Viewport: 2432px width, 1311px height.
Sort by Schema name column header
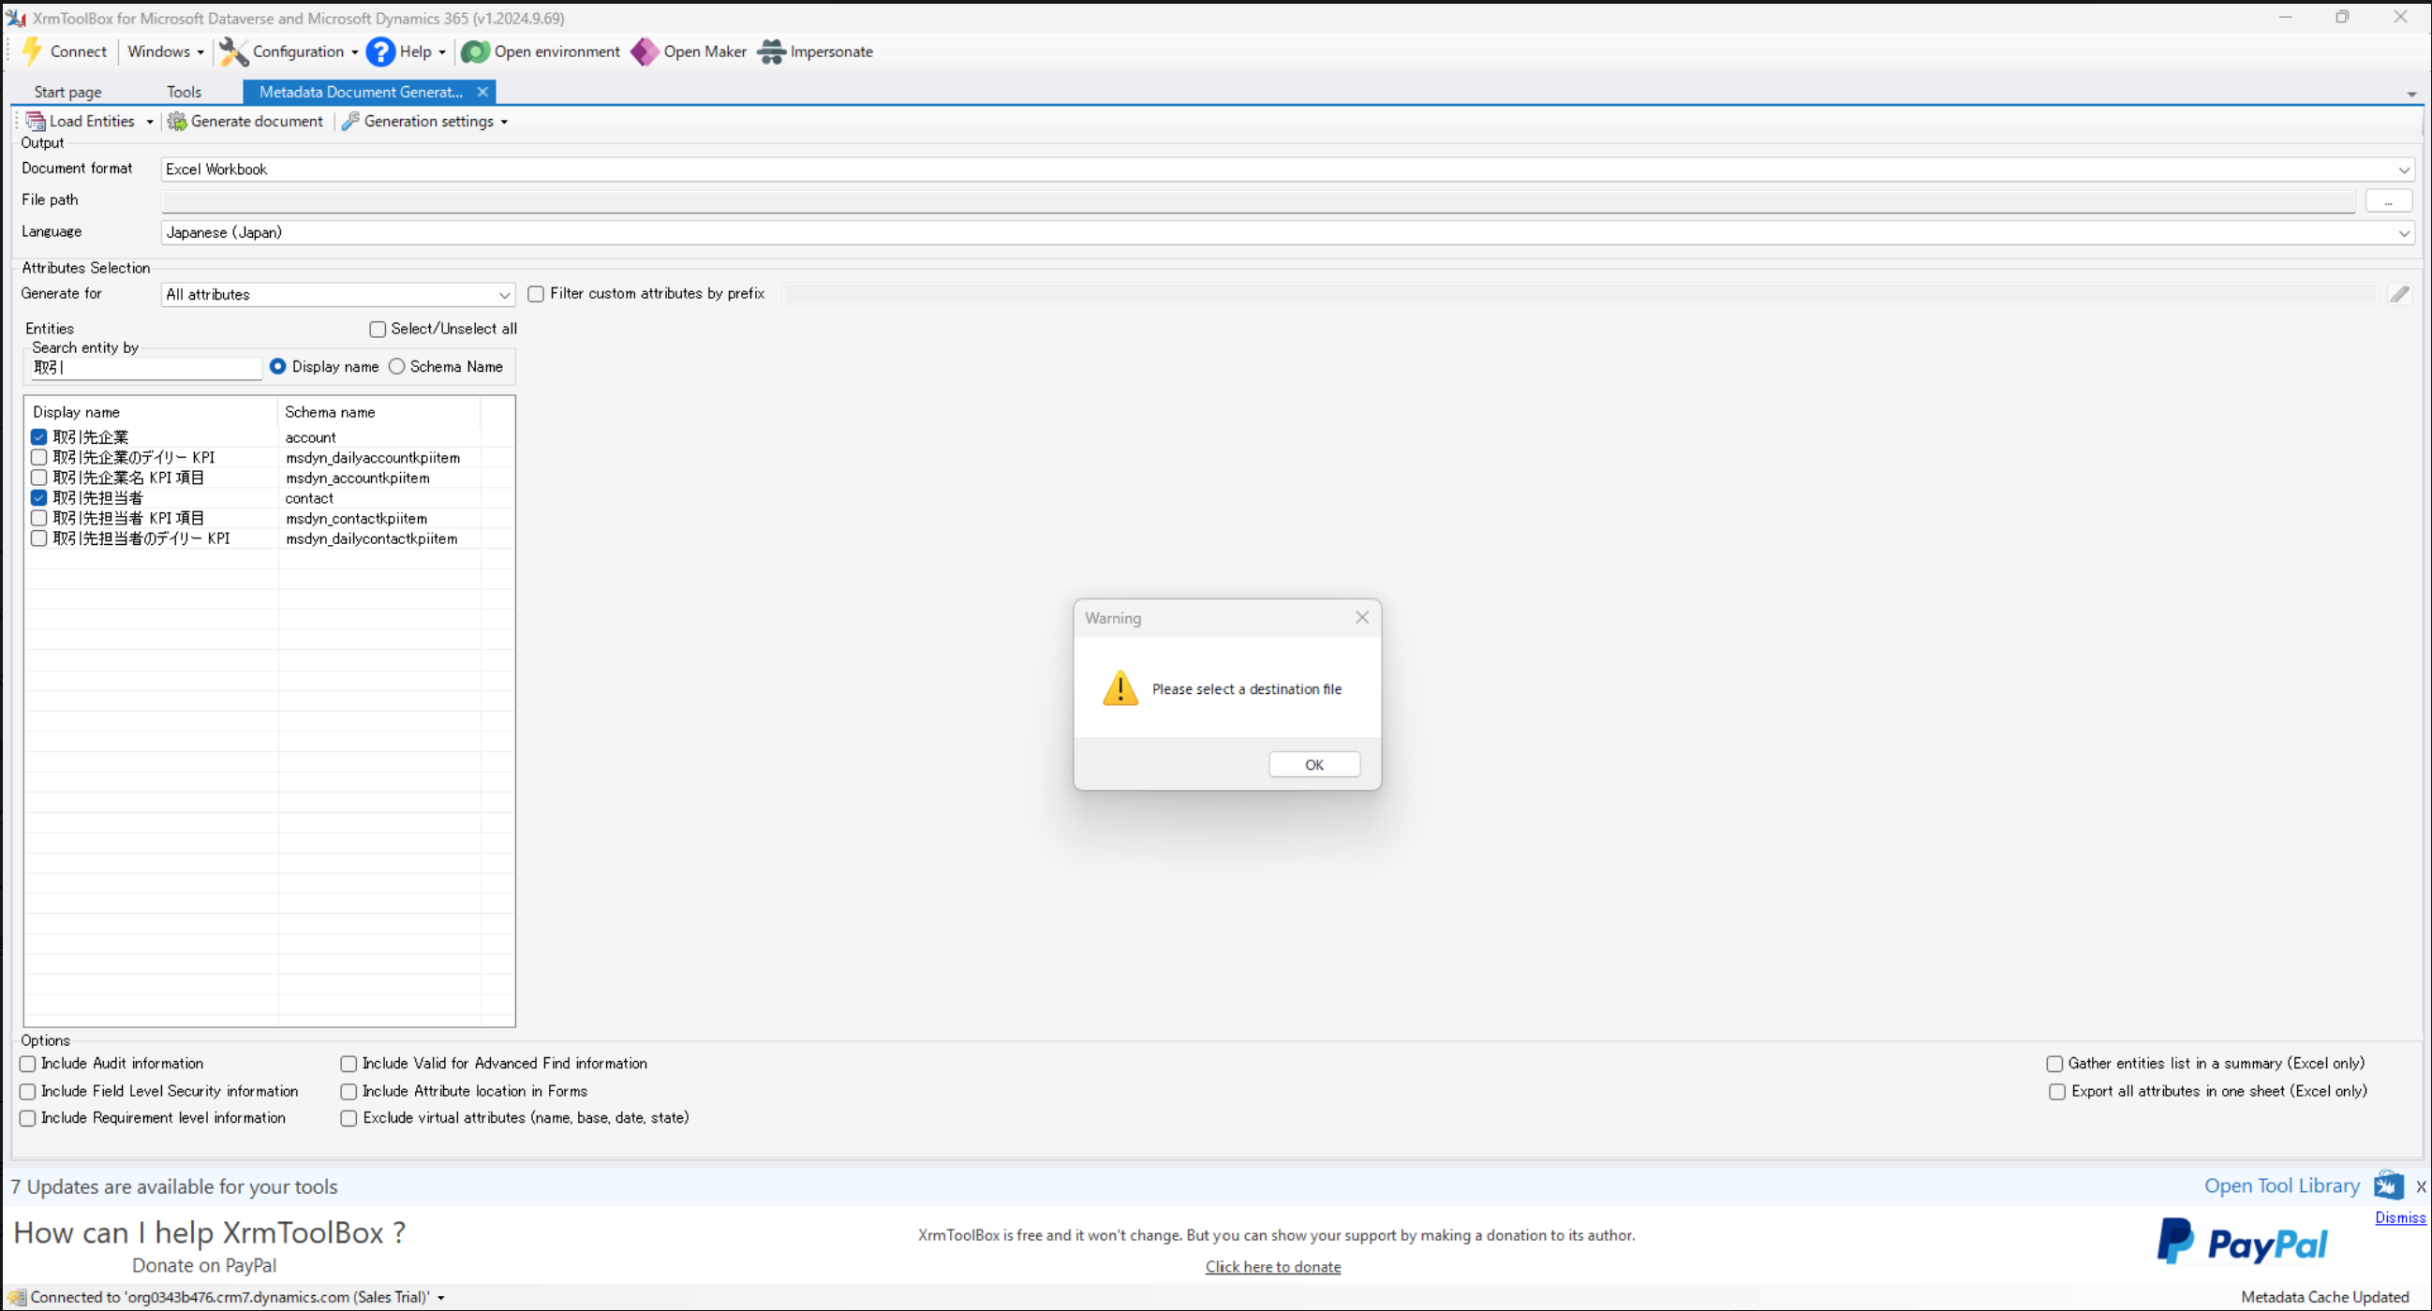[x=379, y=412]
